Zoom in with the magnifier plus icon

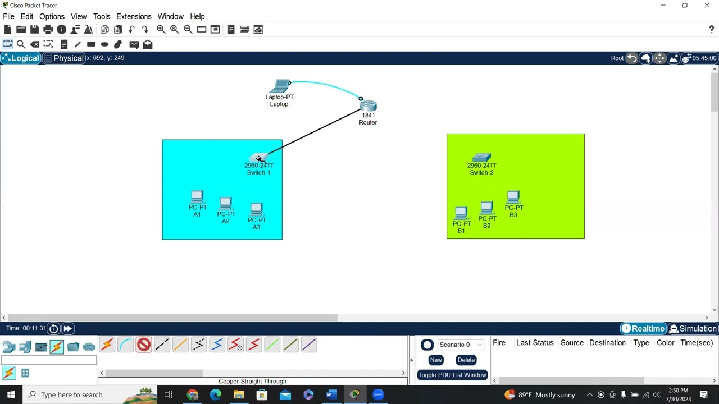pos(161,29)
